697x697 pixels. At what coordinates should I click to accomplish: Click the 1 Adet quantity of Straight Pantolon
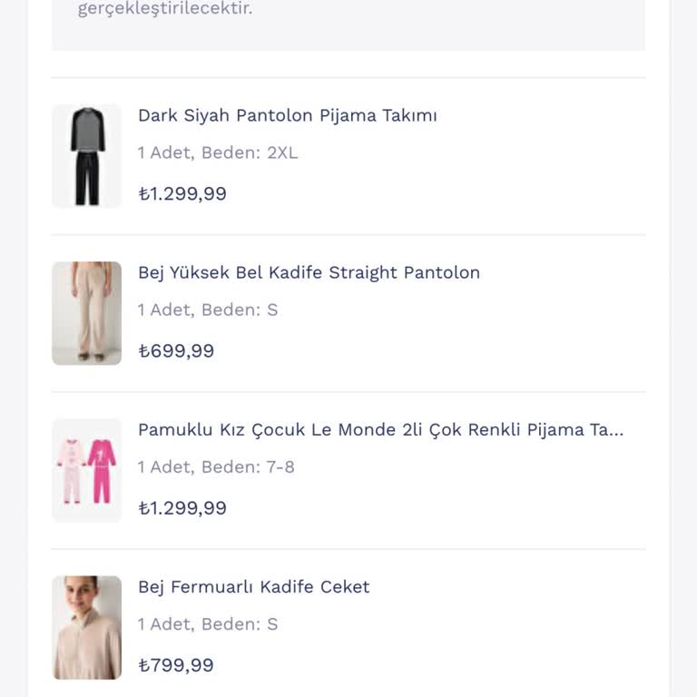(164, 309)
